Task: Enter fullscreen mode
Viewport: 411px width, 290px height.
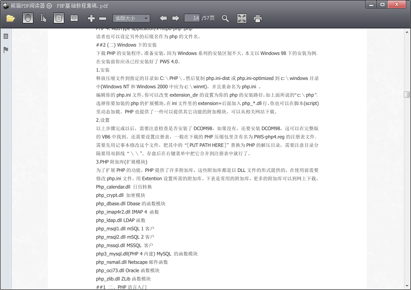Action: coord(241,18)
